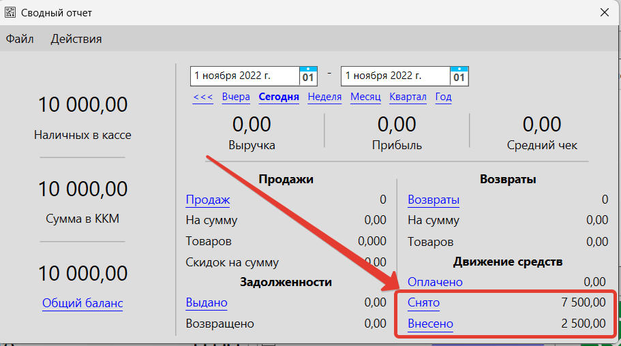Switch period to Неделя

pyautogui.click(x=324, y=97)
